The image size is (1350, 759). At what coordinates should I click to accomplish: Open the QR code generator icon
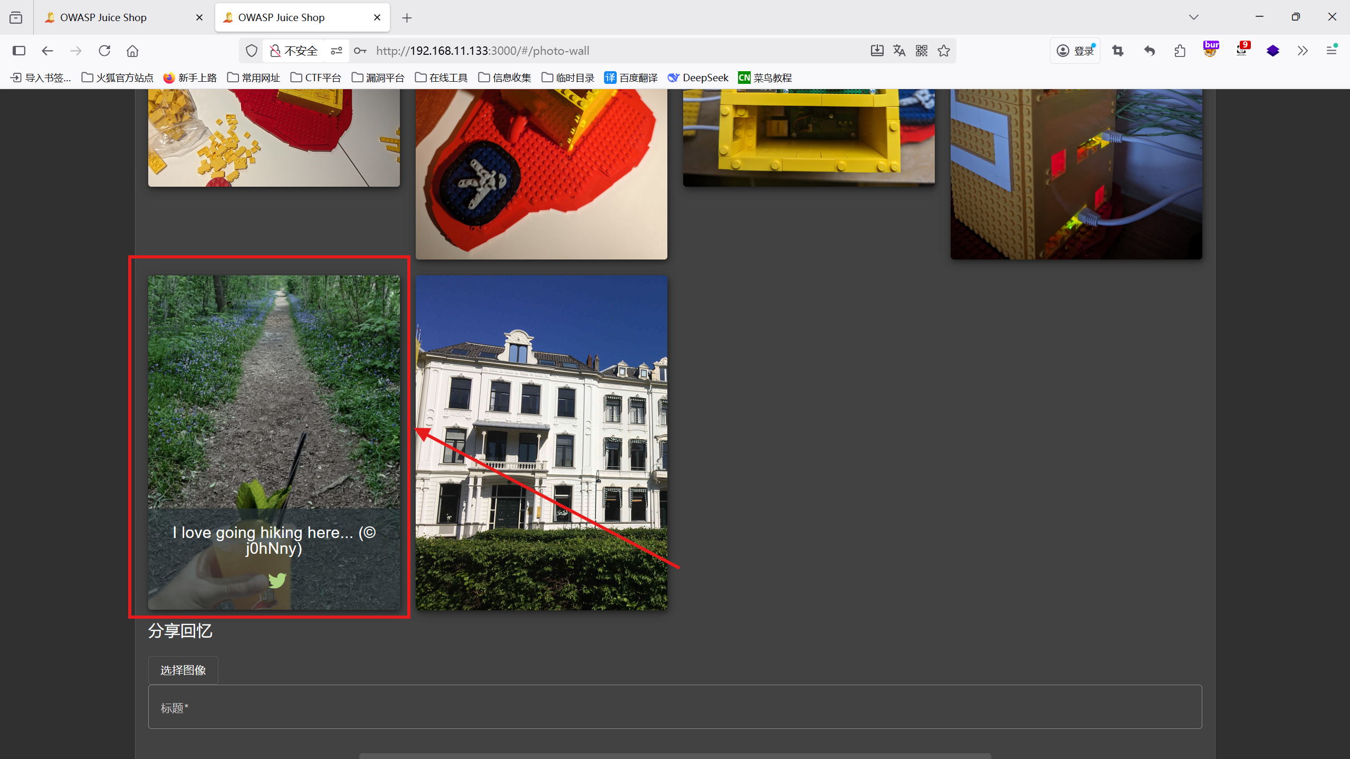[x=922, y=51]
